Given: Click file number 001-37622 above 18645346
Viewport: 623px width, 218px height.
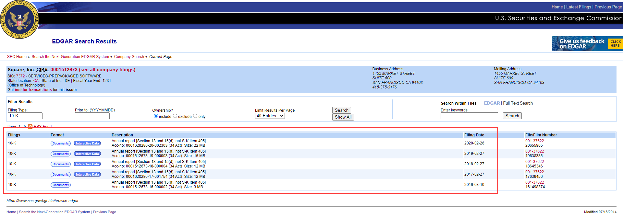Looking at the screenshot, I should pos(535,162).
